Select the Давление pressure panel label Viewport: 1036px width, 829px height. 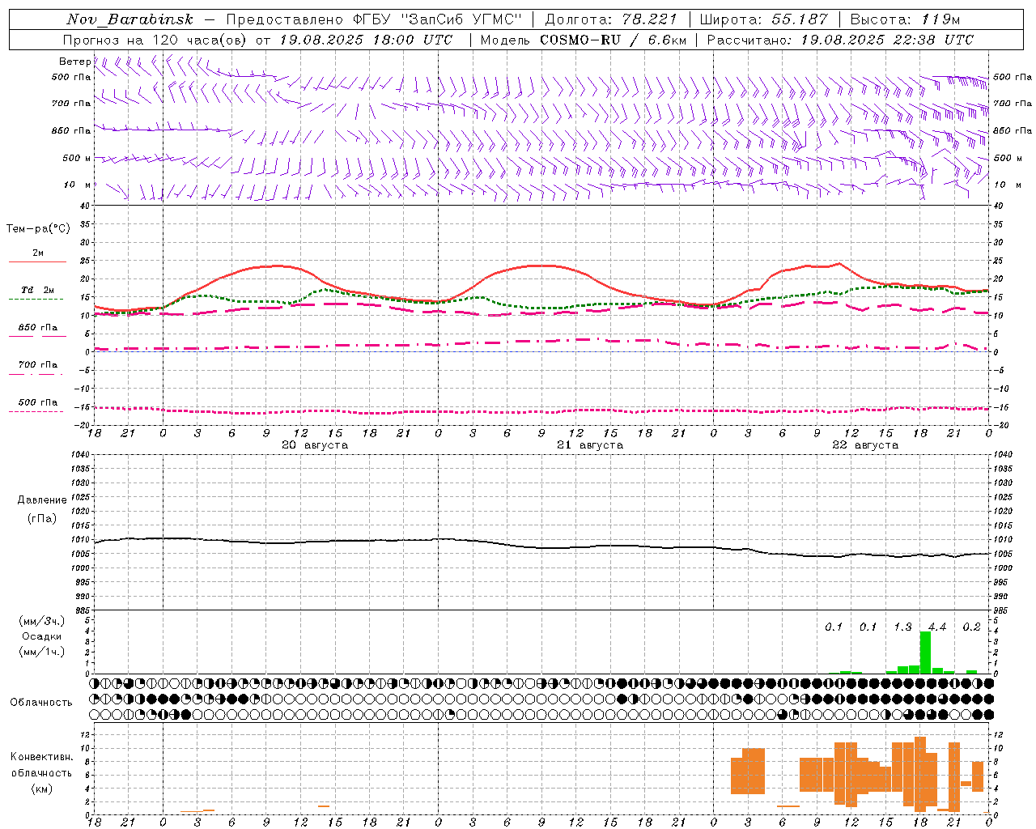(x=42, y=500)
